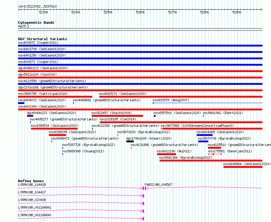The image size is (271, 222).
Task: Click the nsv6415271 (Sedlazeck2020) label
Action: click(123, 94)
